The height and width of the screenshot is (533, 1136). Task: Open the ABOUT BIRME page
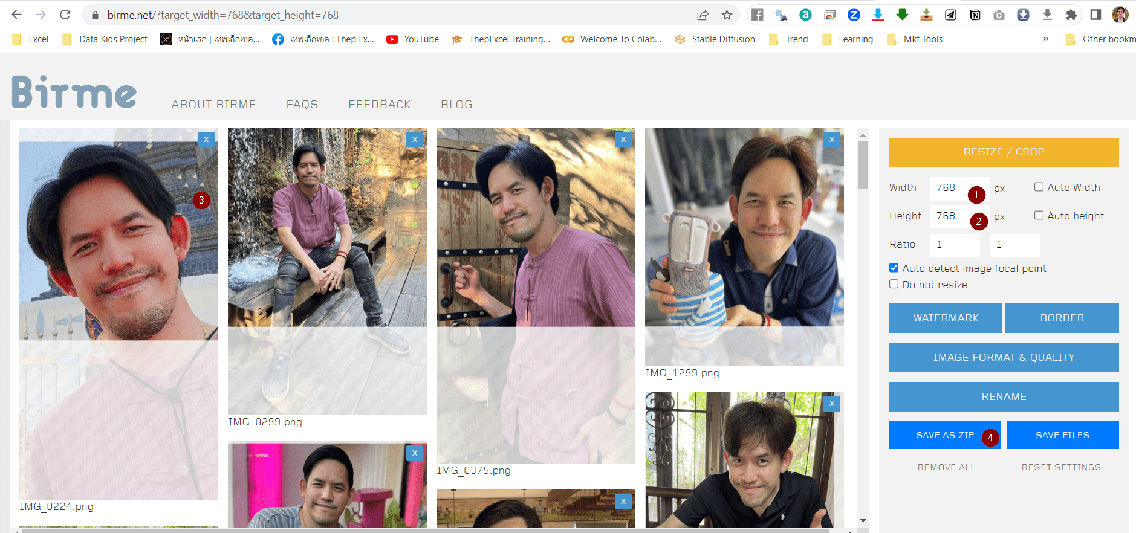click(x=213, y=105)
